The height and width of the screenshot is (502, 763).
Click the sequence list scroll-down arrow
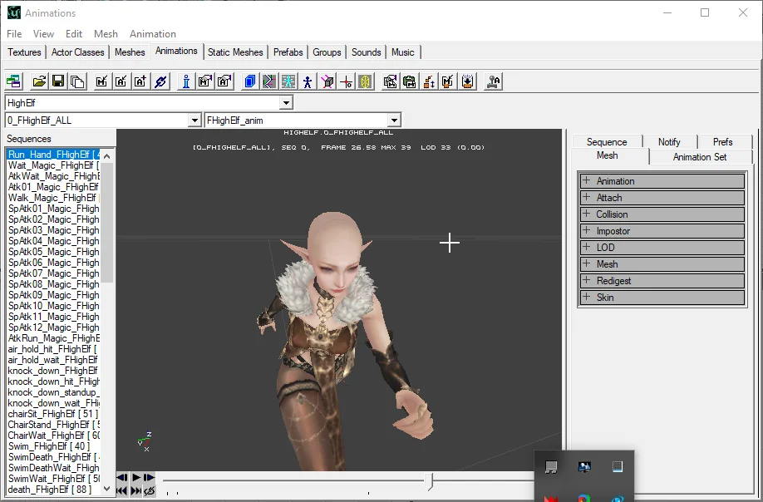[107, 489]
